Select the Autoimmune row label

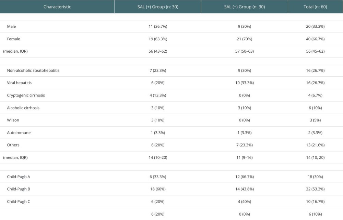(x=19, y=133)
